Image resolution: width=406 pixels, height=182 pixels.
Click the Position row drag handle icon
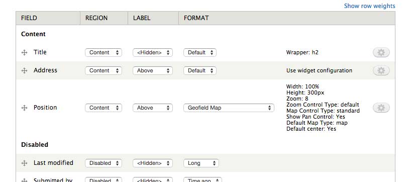click(24, 108)
